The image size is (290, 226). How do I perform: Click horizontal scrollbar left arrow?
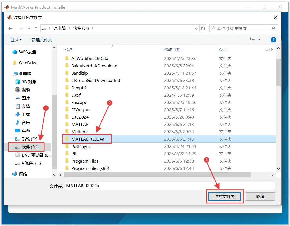61,175
